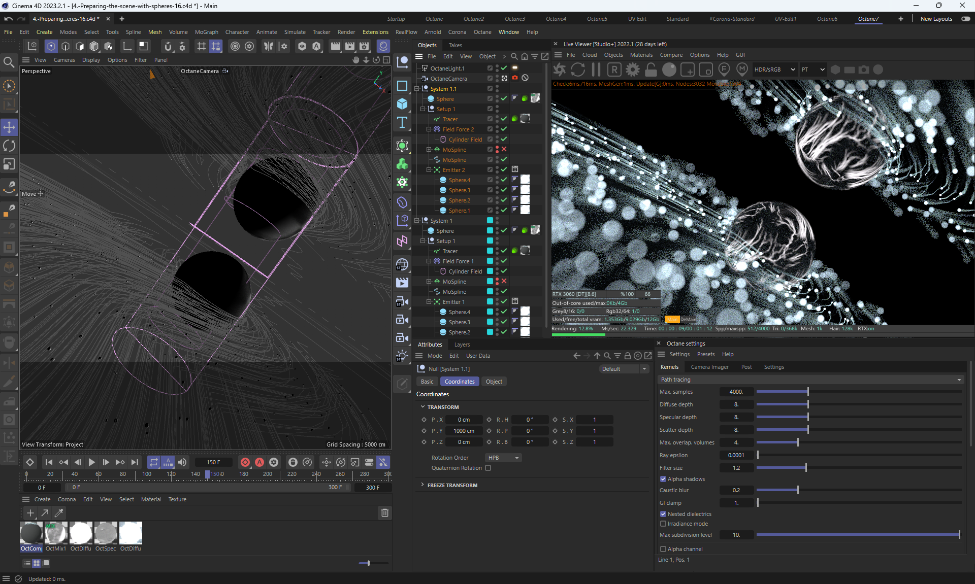975x584 pixels.
Task: Pause rendering in the Live Viewer
Action: tap(596, 70)
